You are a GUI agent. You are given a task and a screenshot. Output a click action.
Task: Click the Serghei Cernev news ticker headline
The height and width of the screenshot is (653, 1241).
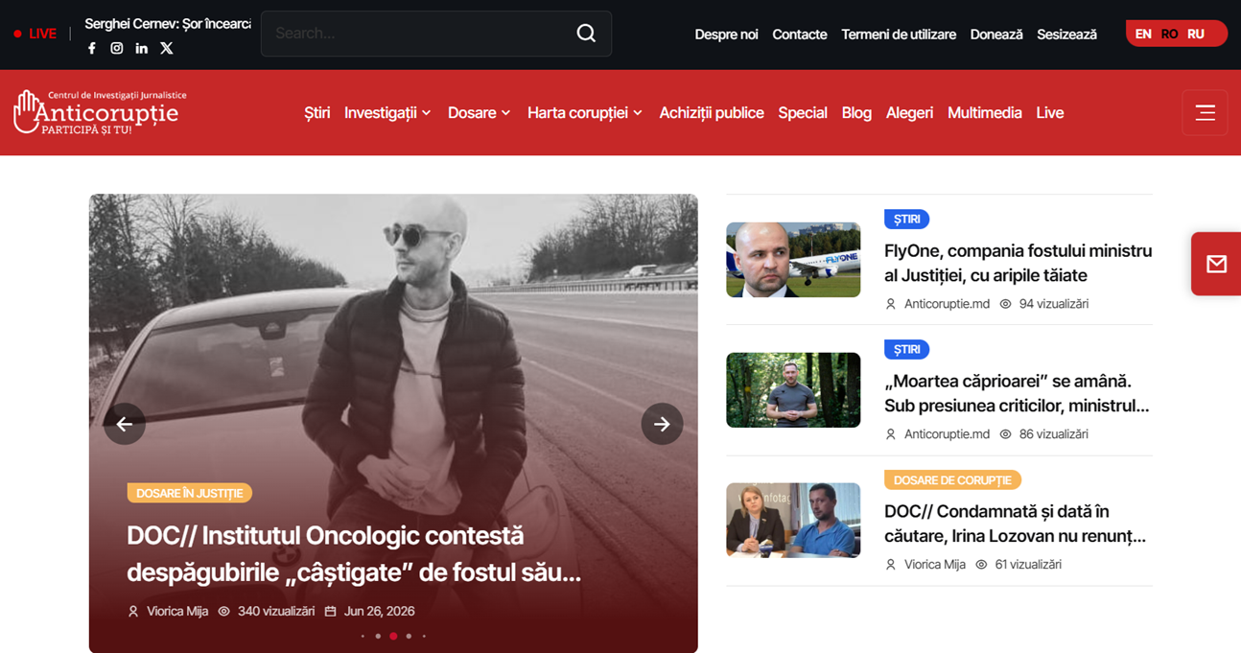[168, 24]
